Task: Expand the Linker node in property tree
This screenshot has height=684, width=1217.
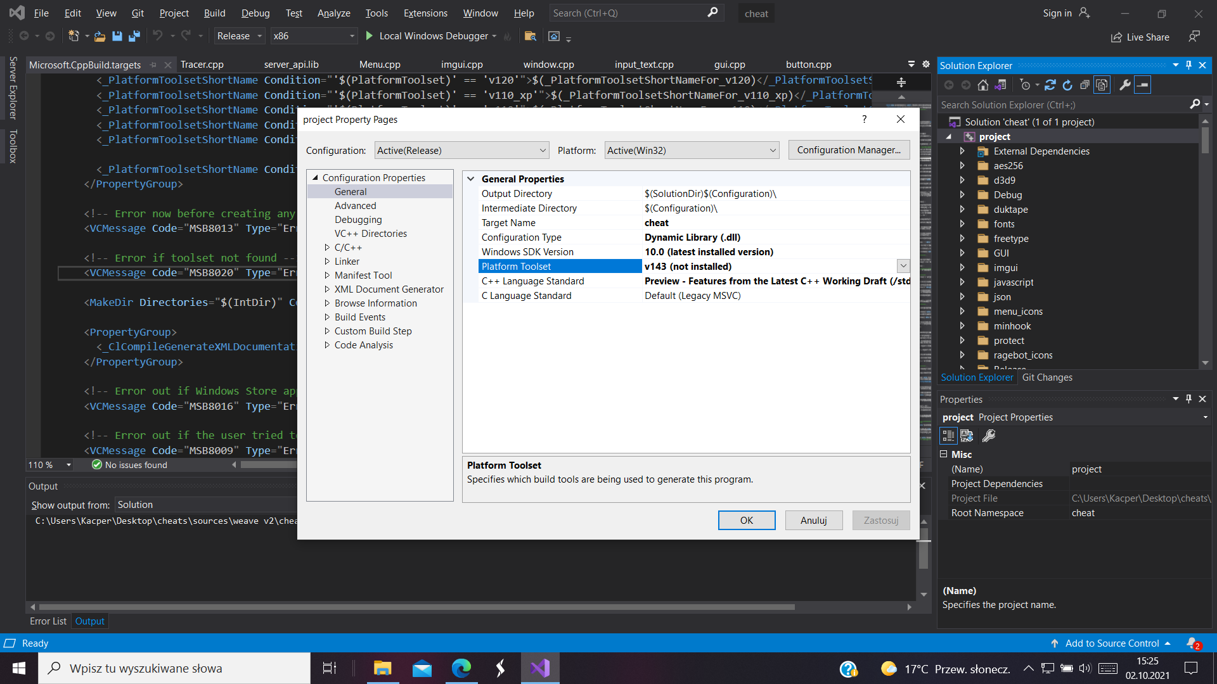Action: (x=327, y=262)
